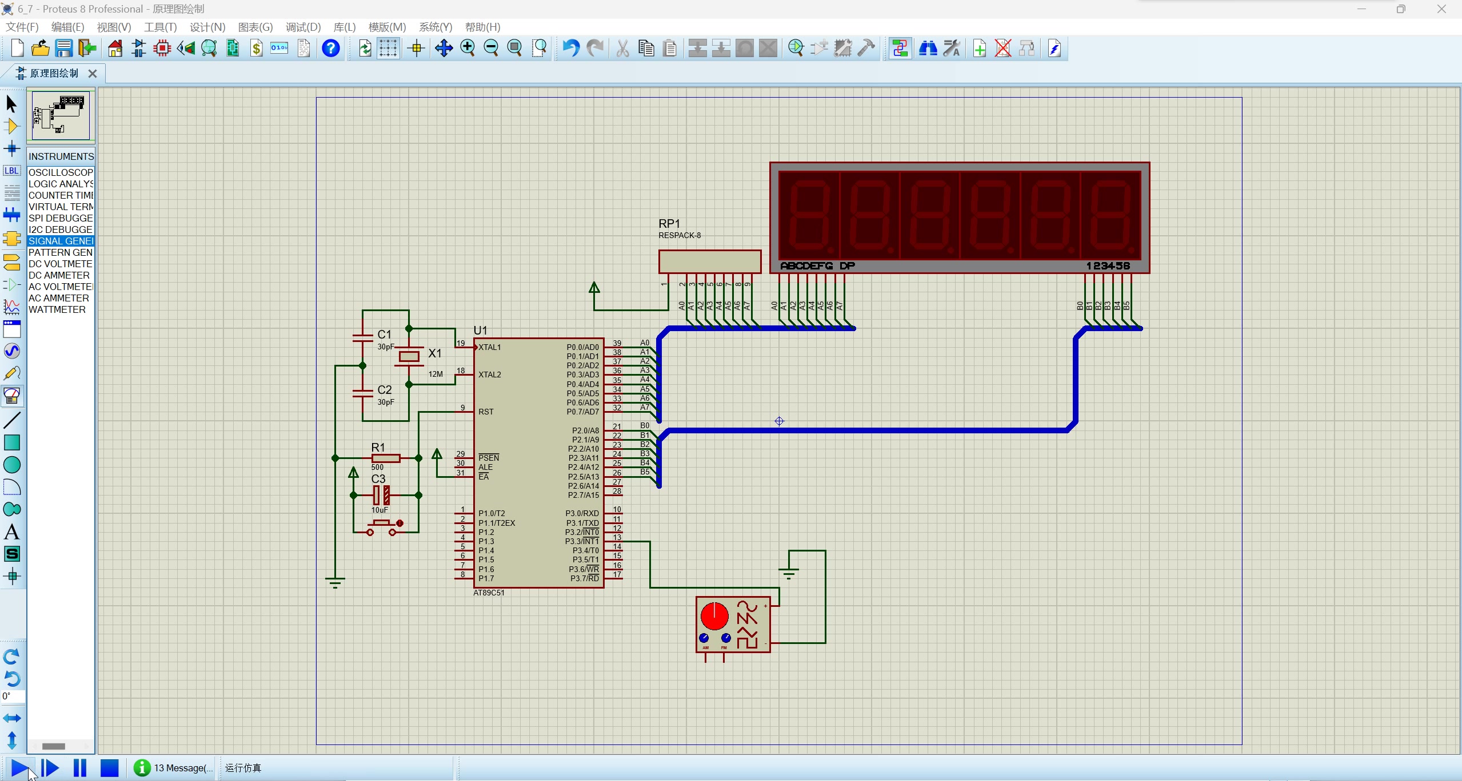The image size is (1462, 781).
Task: Select the Terminals mode tool in sidebar
Action: click(x=11, y=261)
